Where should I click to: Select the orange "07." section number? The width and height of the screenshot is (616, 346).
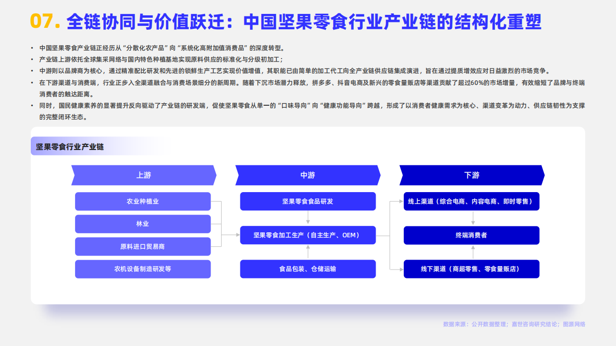(45, 21)
